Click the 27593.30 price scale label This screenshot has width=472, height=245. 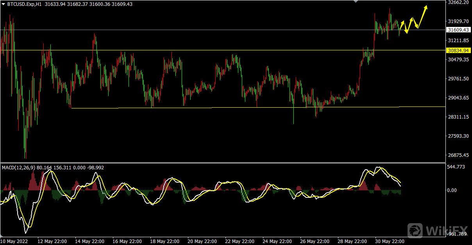click(459, 136)
